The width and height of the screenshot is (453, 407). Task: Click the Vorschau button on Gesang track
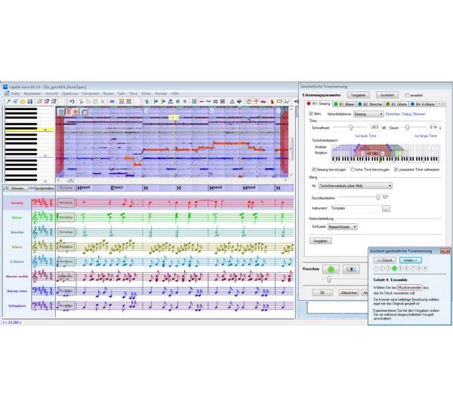tap(67, 203)
